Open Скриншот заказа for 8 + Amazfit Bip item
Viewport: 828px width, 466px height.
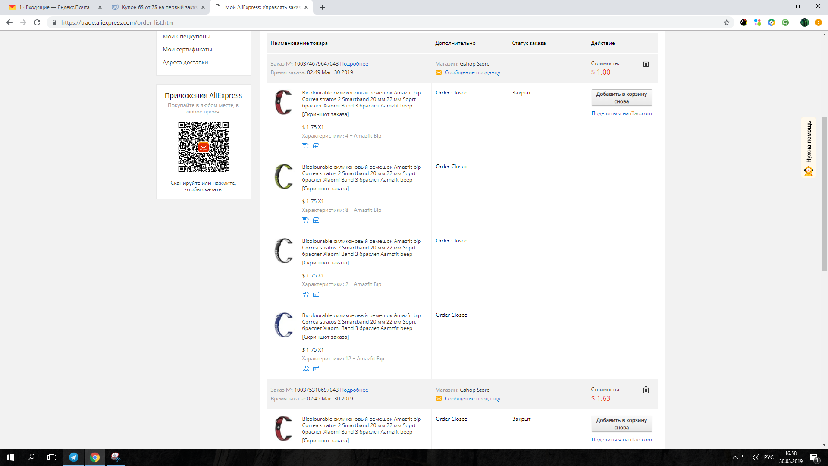point(326,189)
